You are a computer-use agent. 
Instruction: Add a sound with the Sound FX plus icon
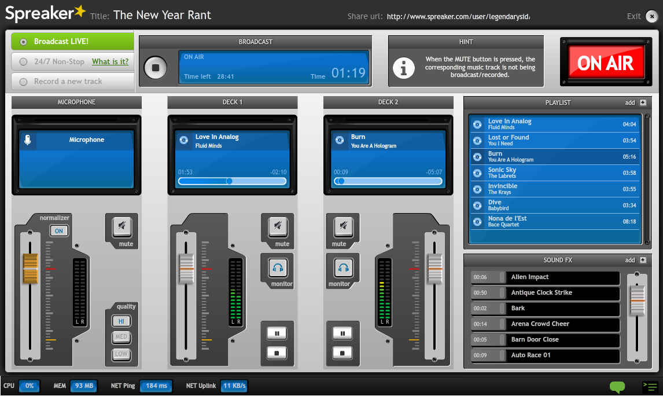pos(643,260)
